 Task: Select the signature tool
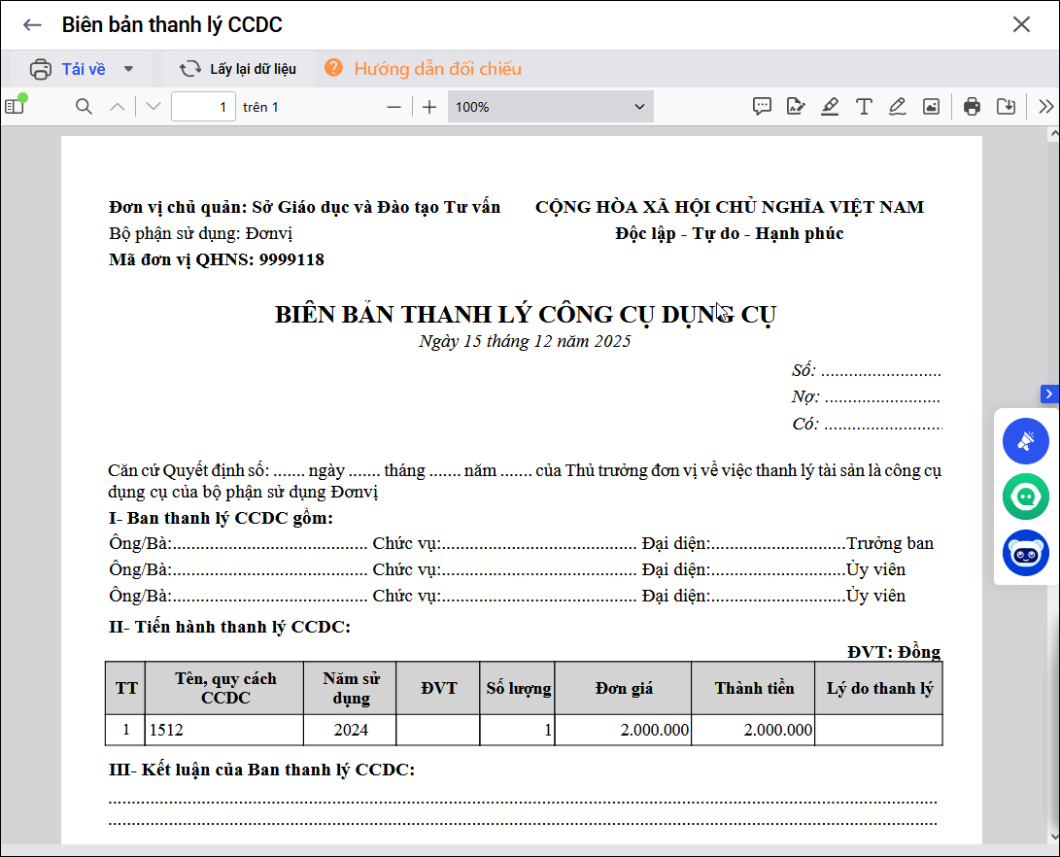click(796, 107)
